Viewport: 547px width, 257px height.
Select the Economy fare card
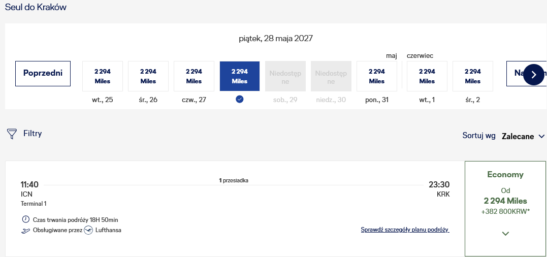click(505, 209)
